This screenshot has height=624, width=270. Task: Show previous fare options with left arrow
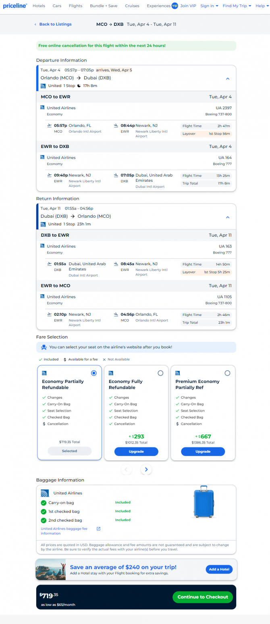click(126, 469)
